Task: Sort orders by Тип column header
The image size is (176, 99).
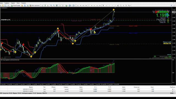Action: [x=45, y=87]
